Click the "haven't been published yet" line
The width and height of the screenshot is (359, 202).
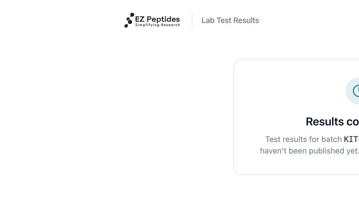(x=309, y=151)
